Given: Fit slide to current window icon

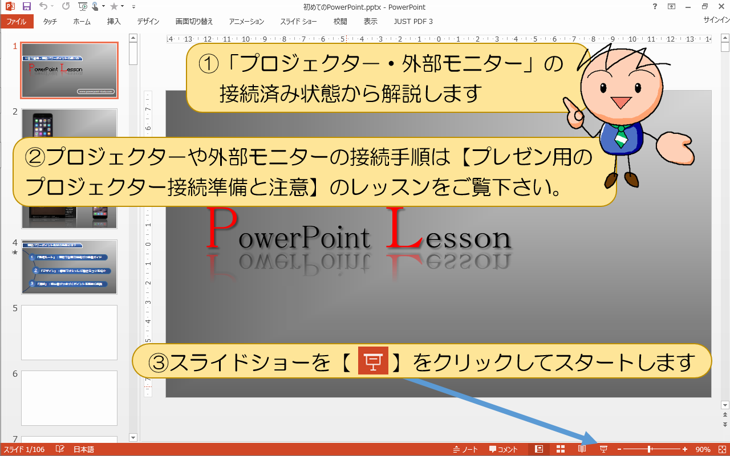Looking at the screenshot, I should point(721,449).
